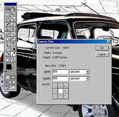Click the toolbox blue title bar
The height and width of the screenshot is (117, 119).
pyautogui.click(x=10, y=4)
